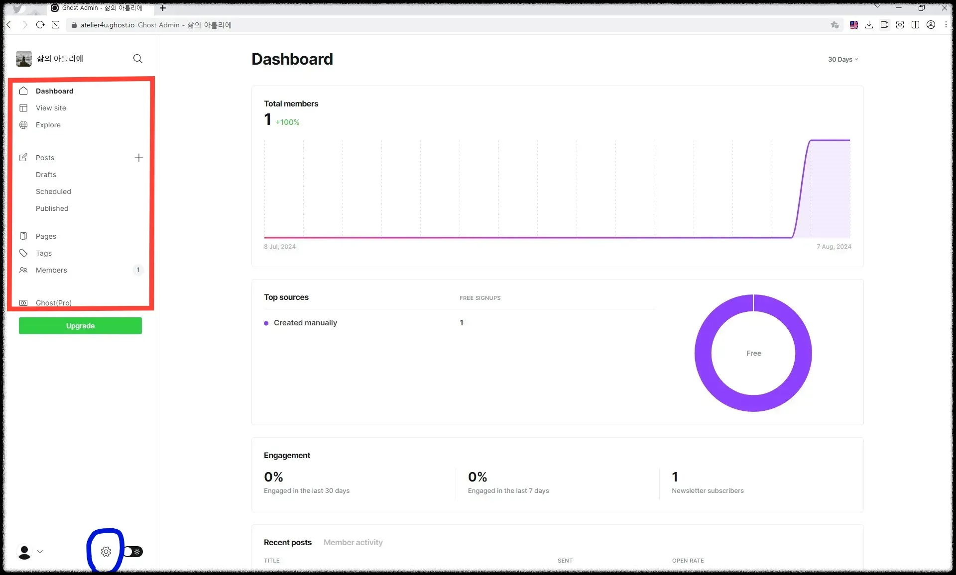Viewport: 956px width, 575px height.
Task: Click the Members people icon
Action: coord(23,270)
